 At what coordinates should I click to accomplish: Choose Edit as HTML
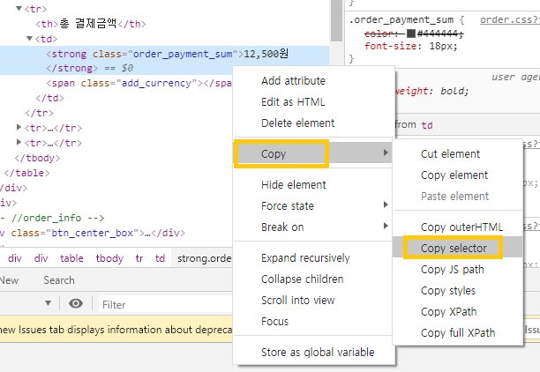(293, 102)
